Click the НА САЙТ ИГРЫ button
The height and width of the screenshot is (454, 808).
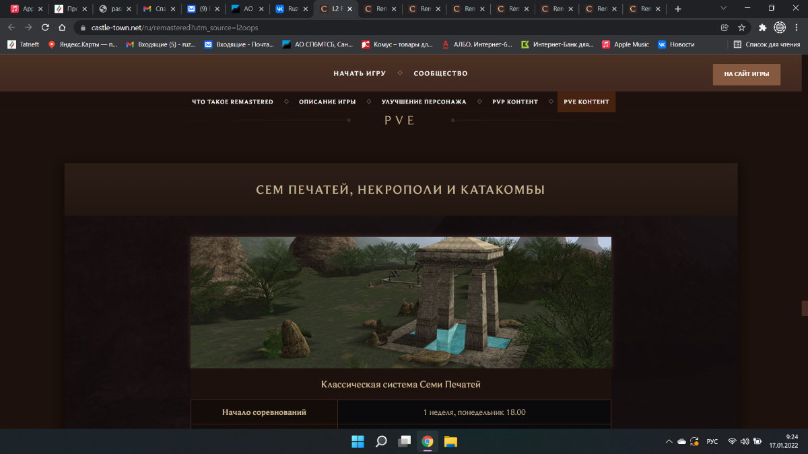pyautogui.click(x=746, y=74)
